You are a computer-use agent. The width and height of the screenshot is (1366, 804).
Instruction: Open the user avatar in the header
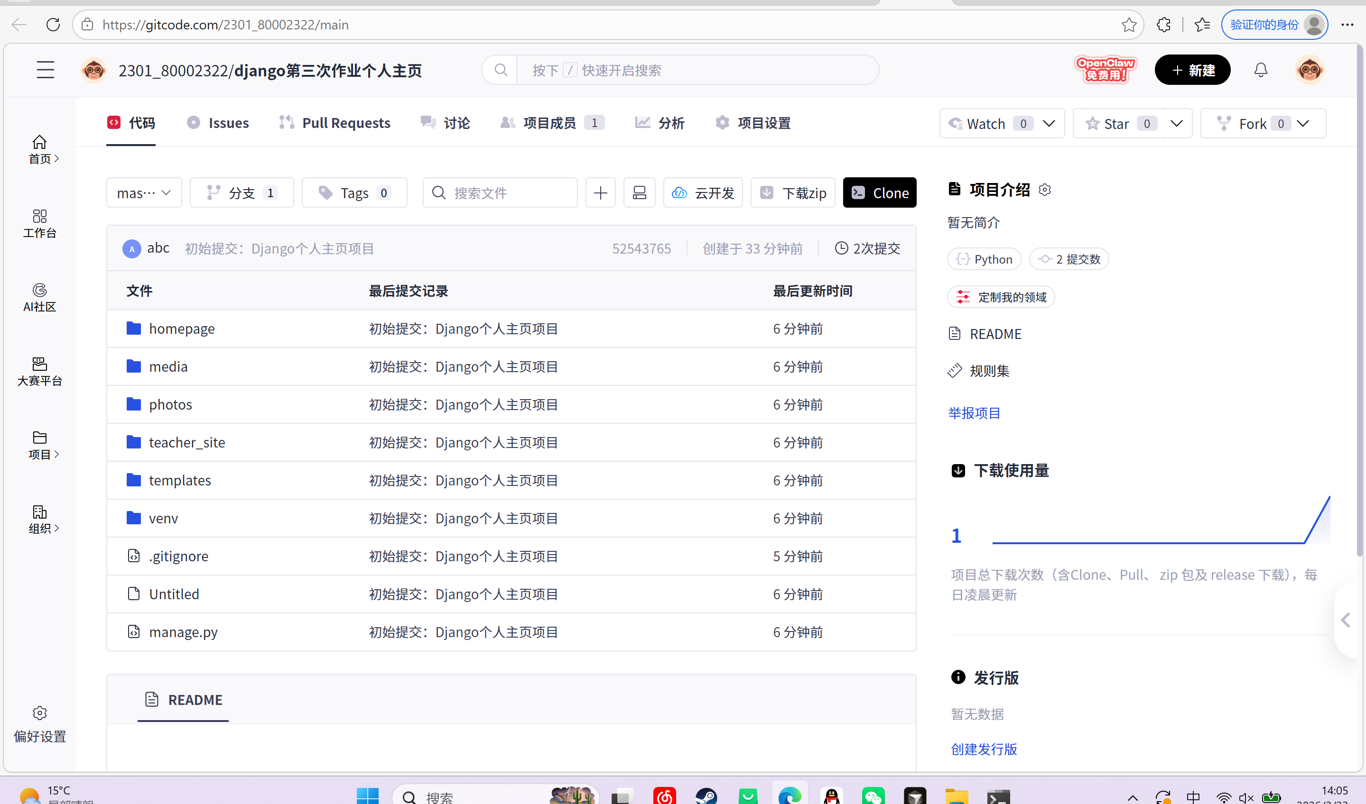1310,70
